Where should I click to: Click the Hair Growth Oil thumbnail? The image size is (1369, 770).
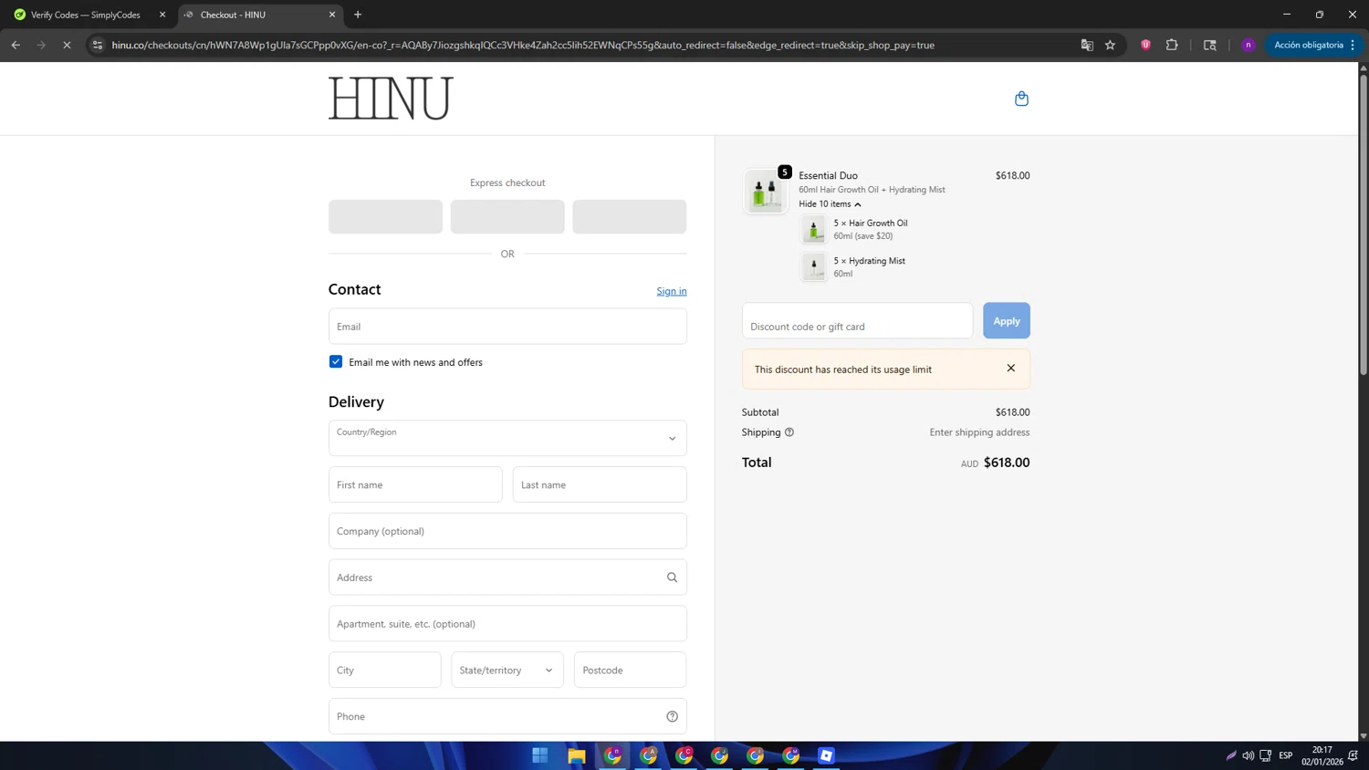click(x=813, y=230)
